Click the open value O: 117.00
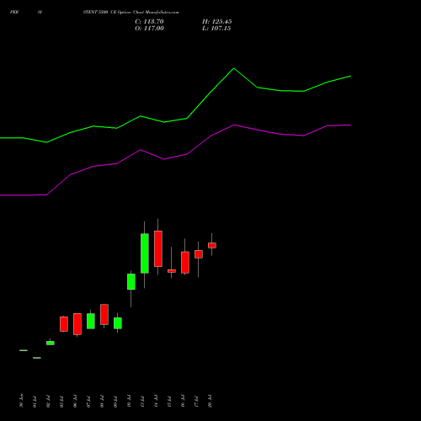This screenshot has height=421, width=421. point(149,29)
